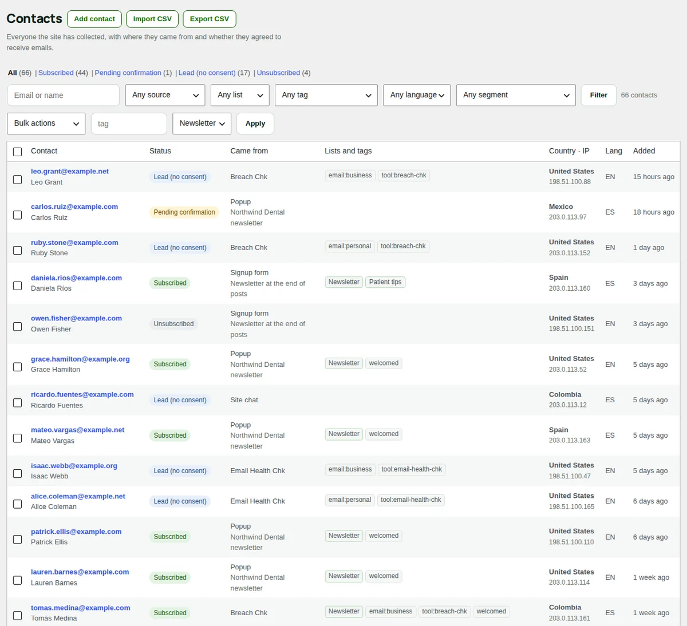Check the Lauren Barnes checkbox
The image size is (687, 626).
click(x=18, y=580)
